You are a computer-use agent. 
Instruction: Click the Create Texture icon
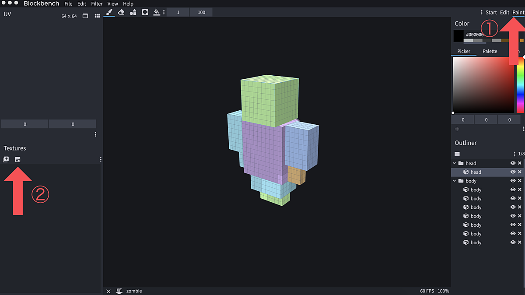(x=6, y=159)
